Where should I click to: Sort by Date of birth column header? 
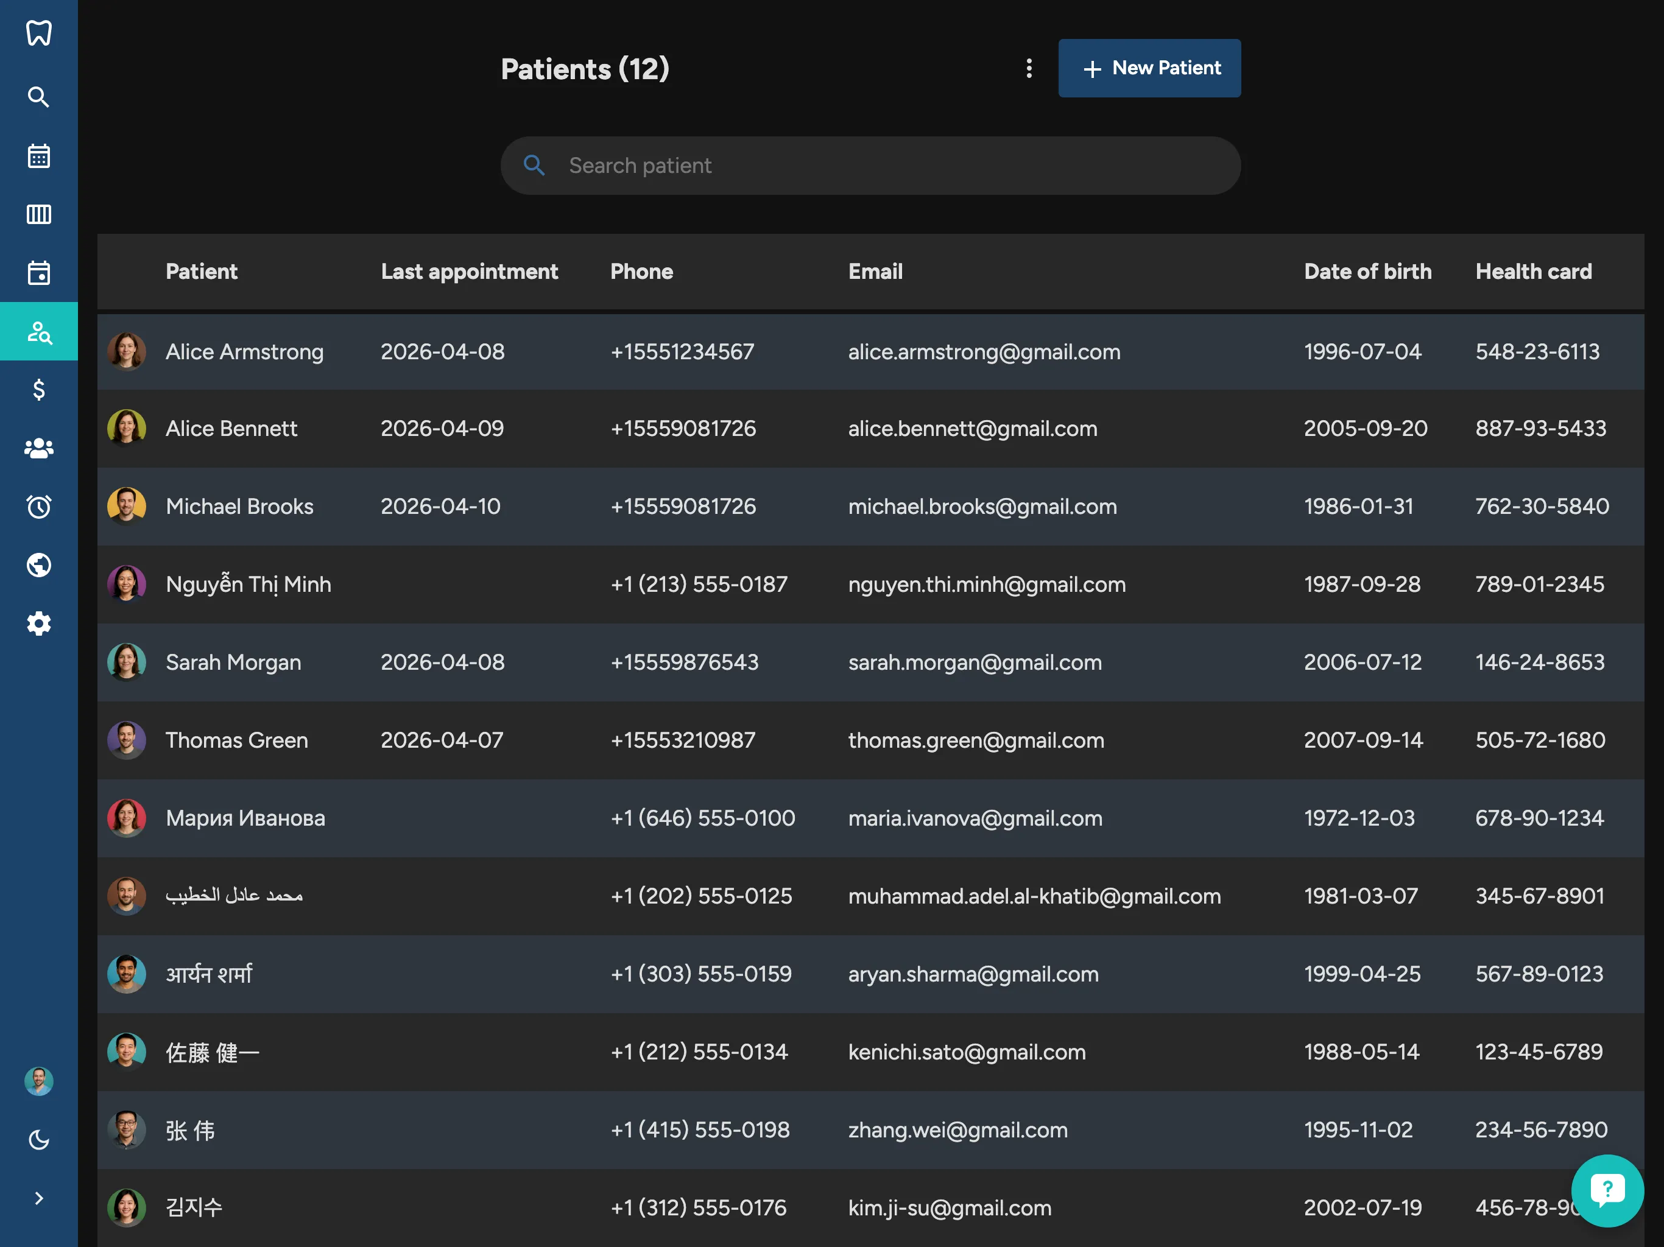click(x=1367, y=272)
